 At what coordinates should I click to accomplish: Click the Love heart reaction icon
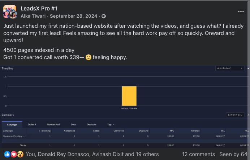14,154
